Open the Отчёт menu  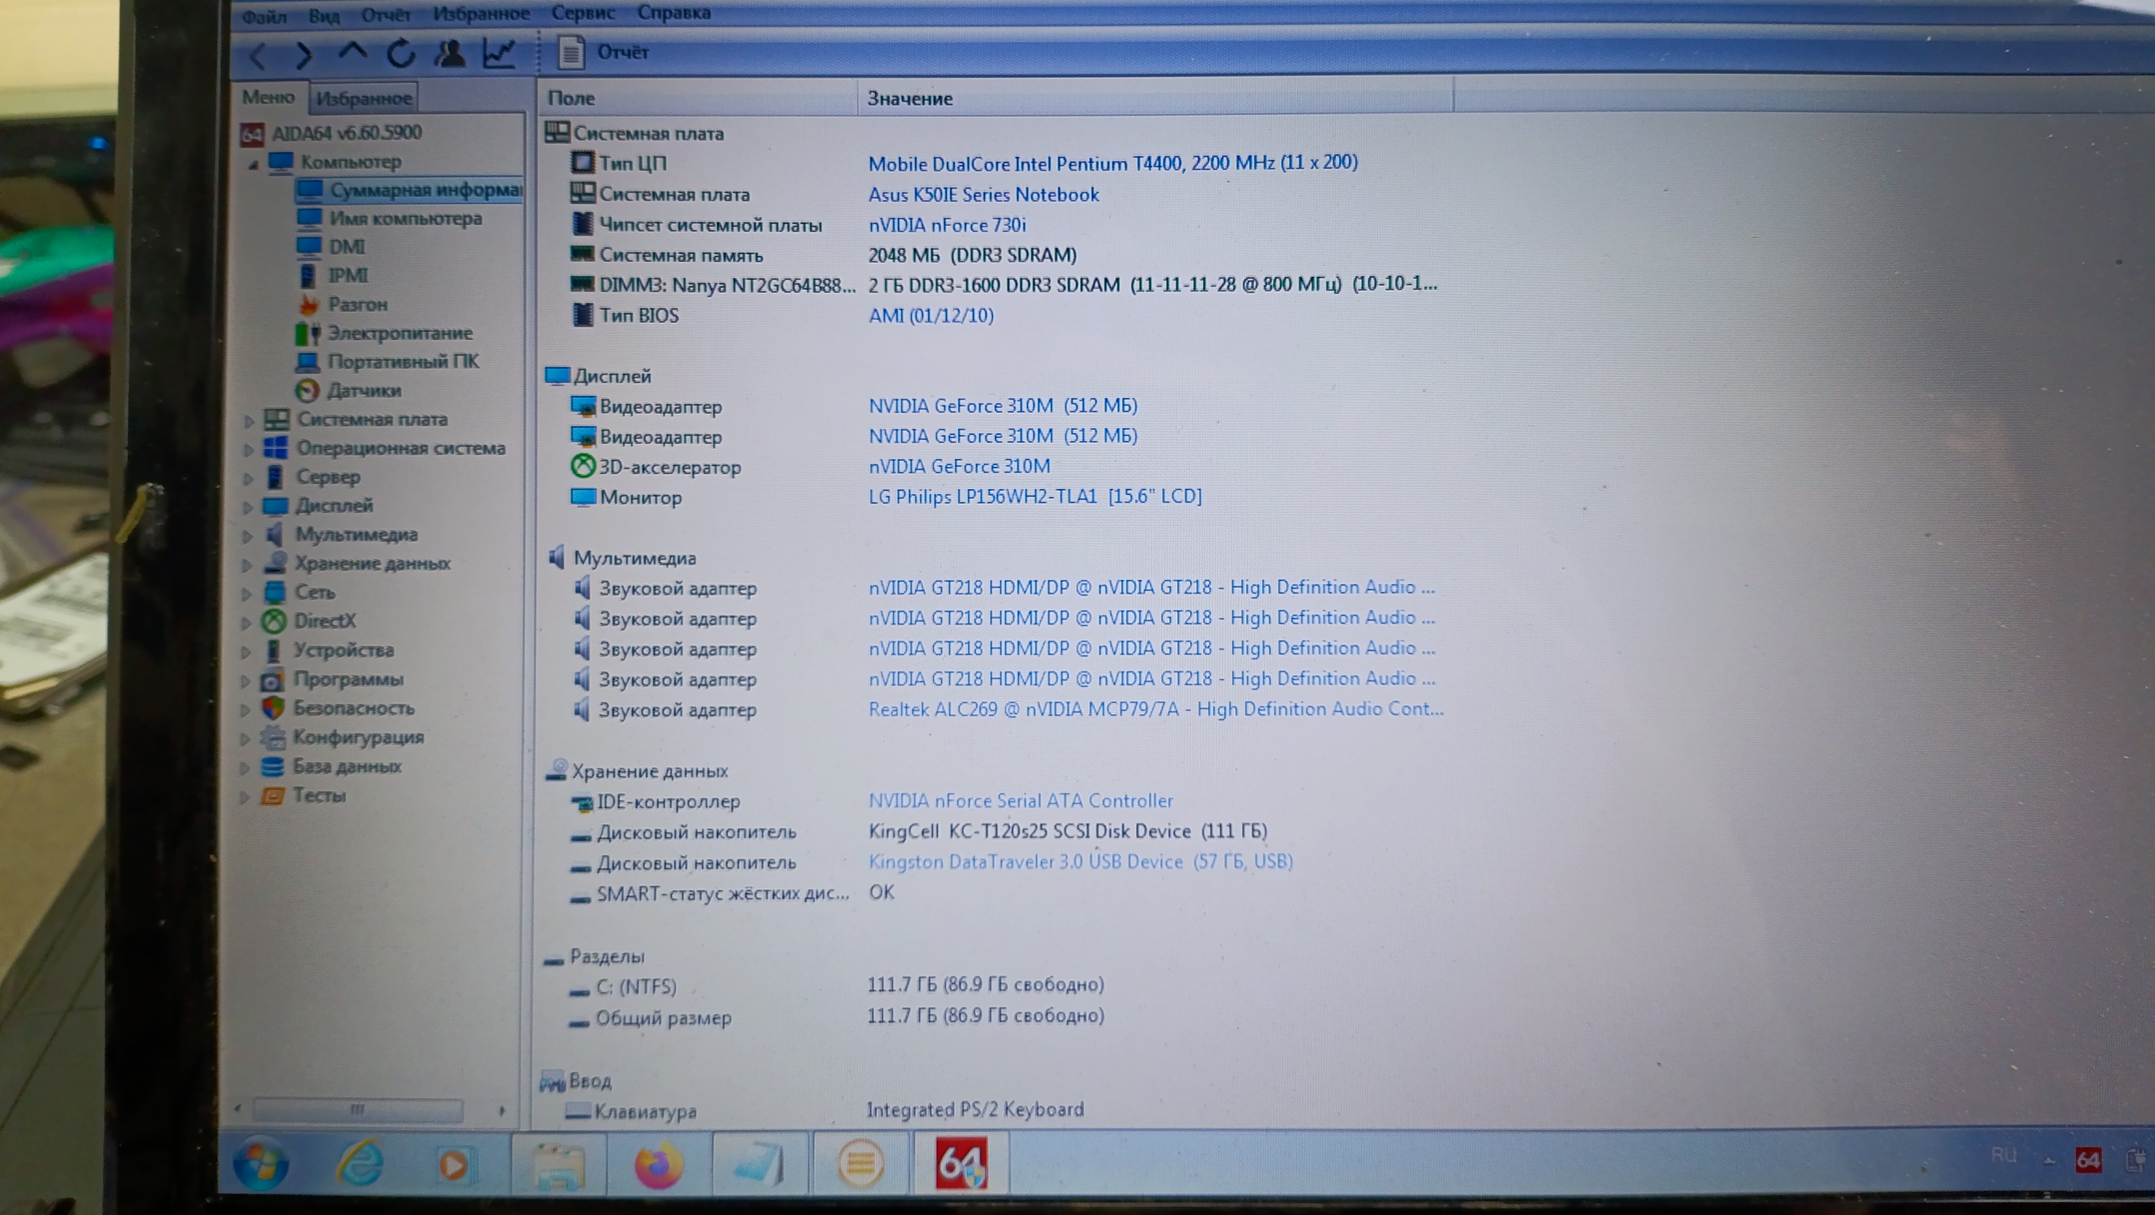click(x=386, y=15)
